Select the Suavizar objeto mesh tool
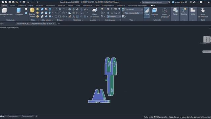The image size is (211, 119). click(x=32, y=13)
